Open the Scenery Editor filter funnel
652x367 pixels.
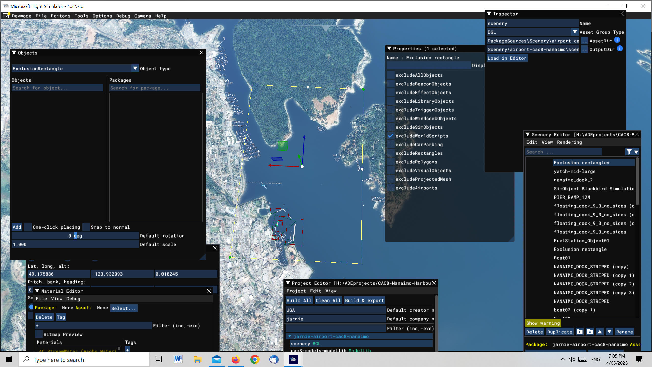click(629, 152)
